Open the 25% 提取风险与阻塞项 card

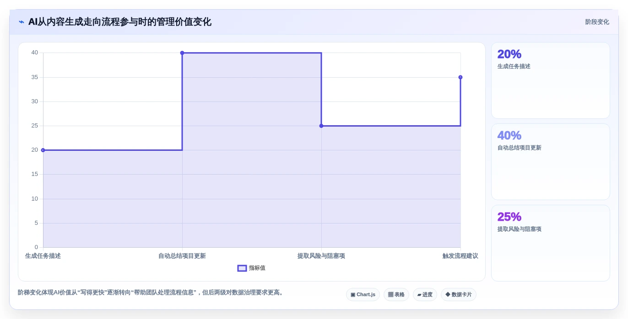point(551,243)
